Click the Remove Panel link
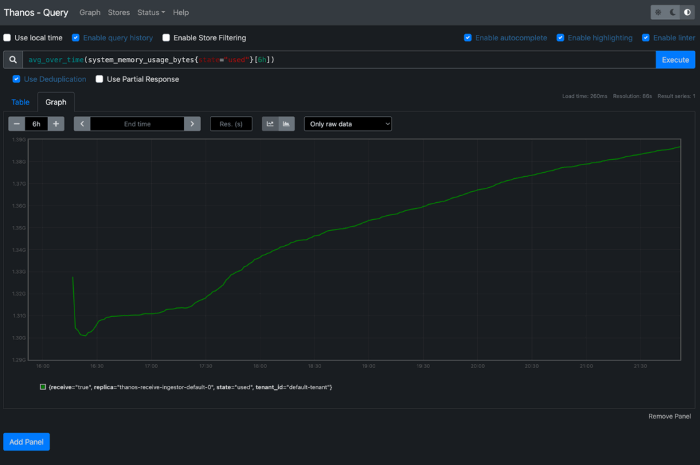Screen dimensions: 700x465 pos(669,416)
